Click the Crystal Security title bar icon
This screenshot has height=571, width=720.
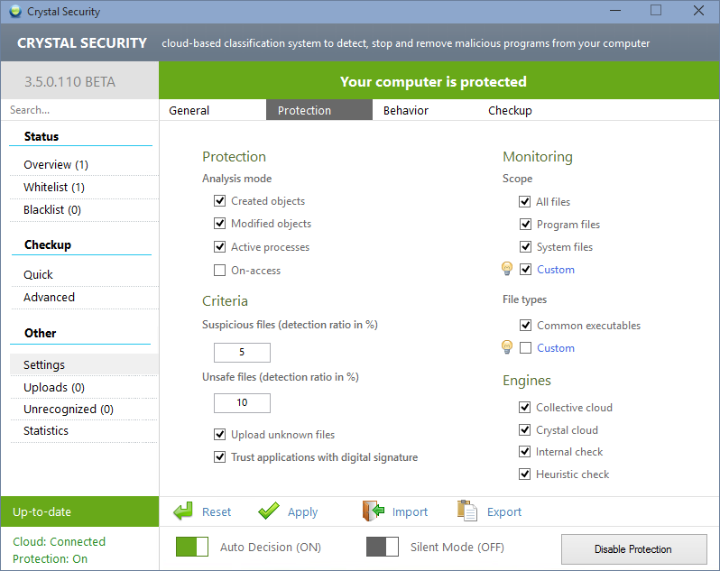pos(14,12)
